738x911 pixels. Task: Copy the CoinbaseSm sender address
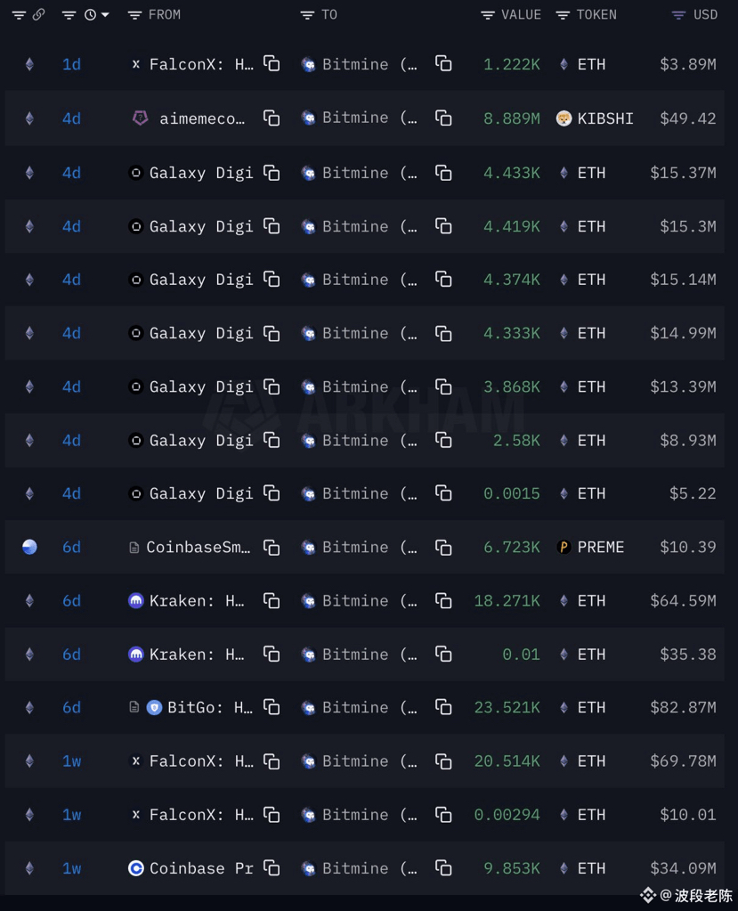pyautogui.click(x=272, y=548)
